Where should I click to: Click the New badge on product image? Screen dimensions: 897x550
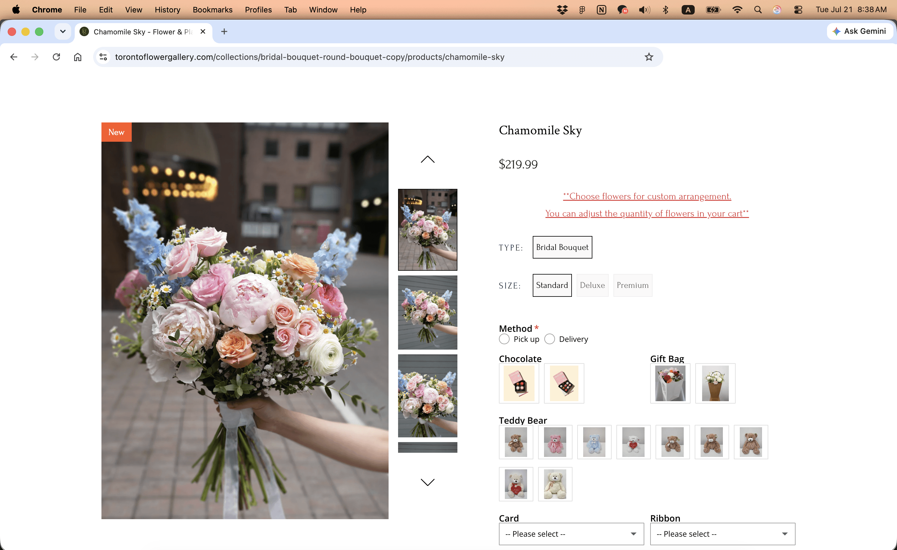tap(117, 132)
